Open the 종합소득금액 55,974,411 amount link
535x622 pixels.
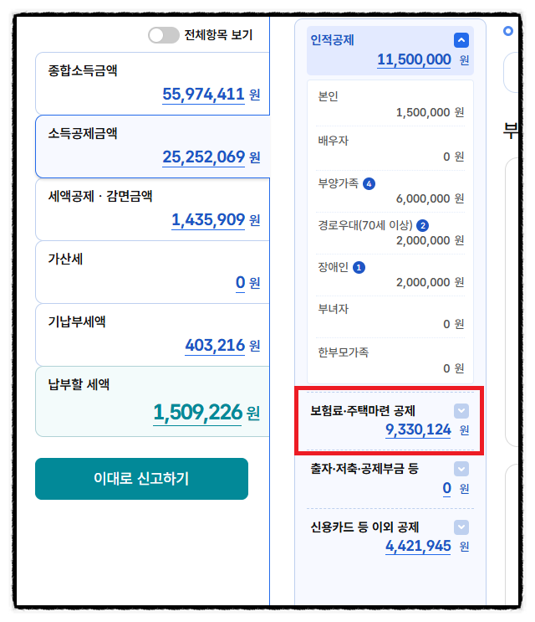tap(203, 95)
